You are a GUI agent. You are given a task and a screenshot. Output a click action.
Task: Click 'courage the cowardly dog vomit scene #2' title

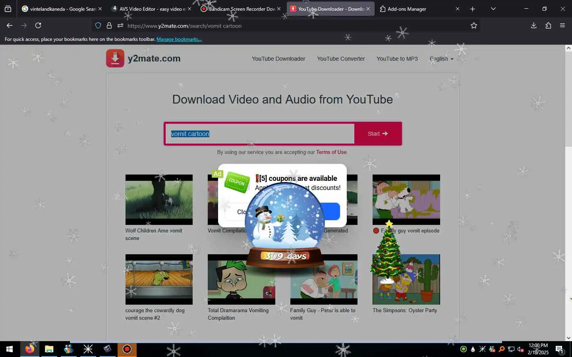(x=155, y=314)
